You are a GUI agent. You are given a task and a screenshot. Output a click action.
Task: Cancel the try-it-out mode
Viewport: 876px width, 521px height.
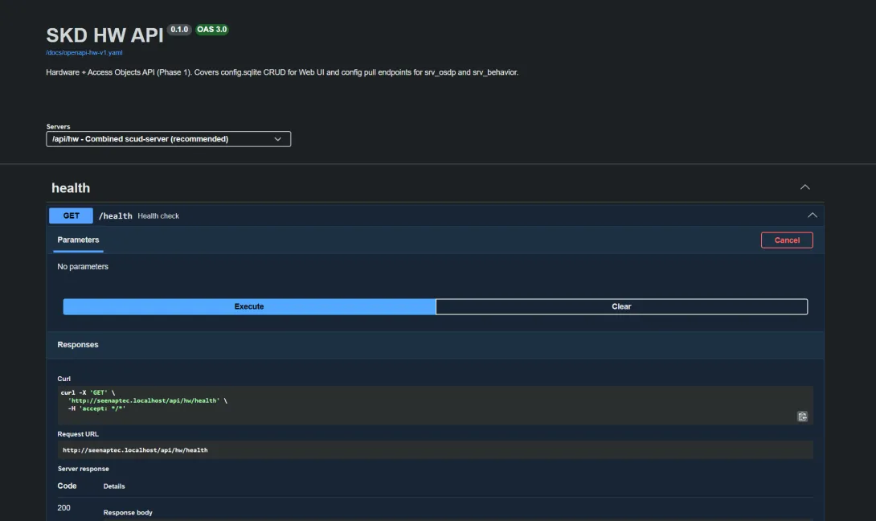[x=787, y=240]
